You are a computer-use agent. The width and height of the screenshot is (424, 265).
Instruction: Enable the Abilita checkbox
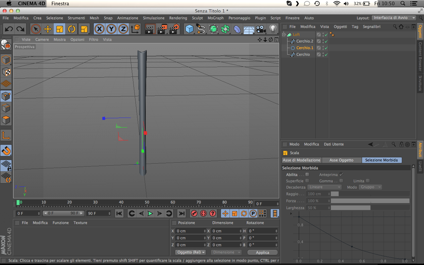307,174
